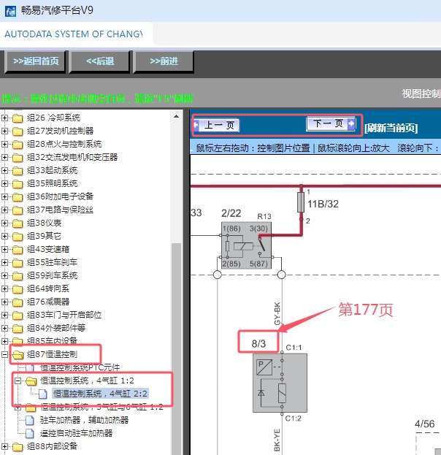
Task: Click relay 2/22 R13 in diagram
Action: tap(246, 246)
